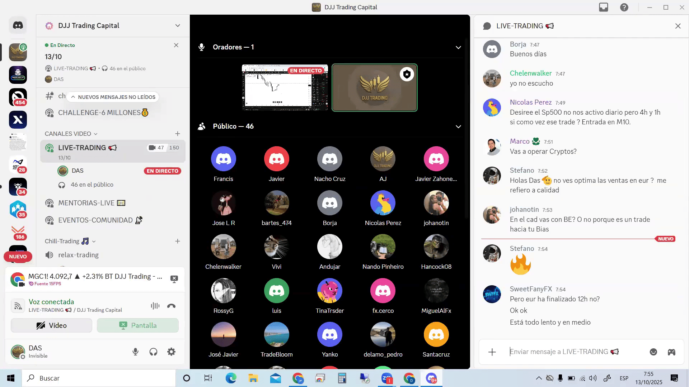Toggle deafen headphones in user panel
The width and height of the screenshot is (689, 387).
pyautogui.click(x=154, y=352)
